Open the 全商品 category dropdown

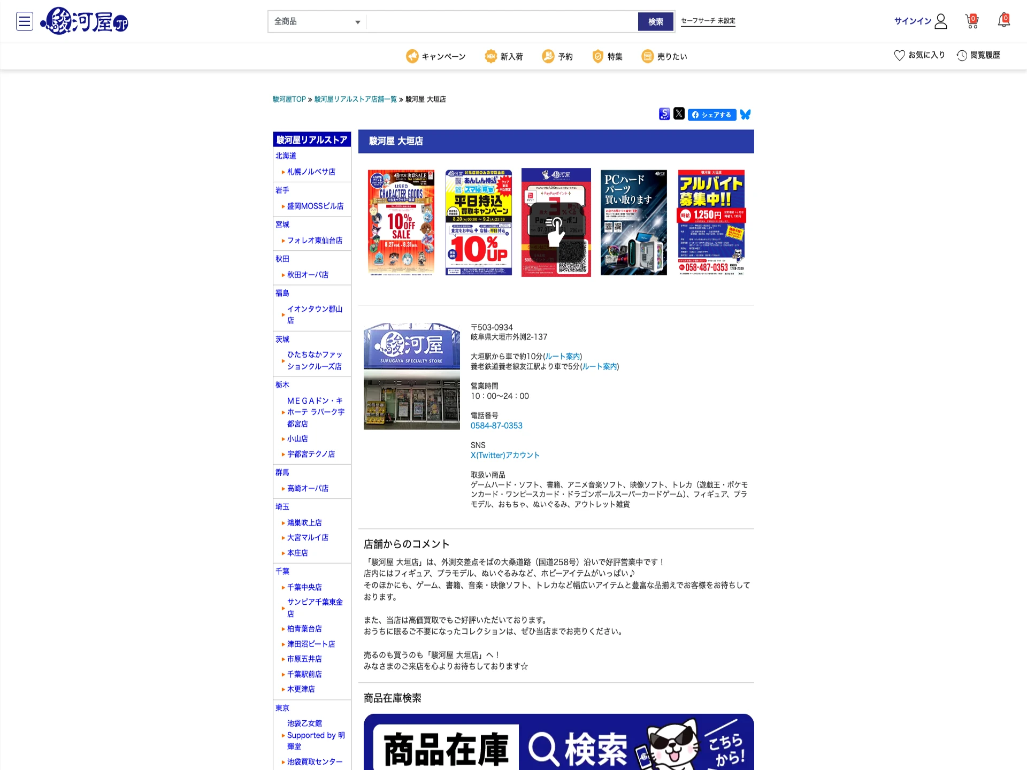pyautogui.click(x=317, y=22)
